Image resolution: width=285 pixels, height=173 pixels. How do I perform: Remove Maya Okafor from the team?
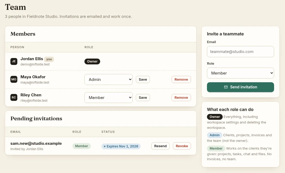(x=181, y=79)
